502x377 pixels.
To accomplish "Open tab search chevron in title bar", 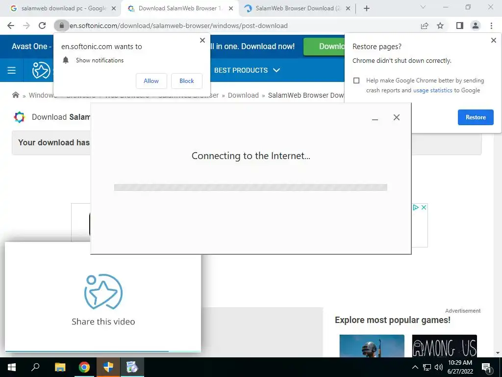I will (x=423, y=7).
